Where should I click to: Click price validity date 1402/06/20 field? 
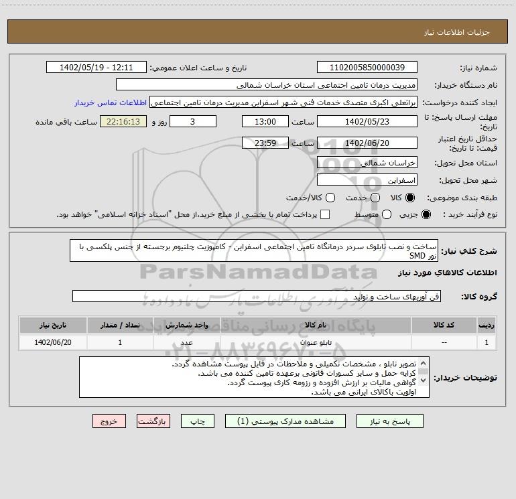(x=367, y=143)
